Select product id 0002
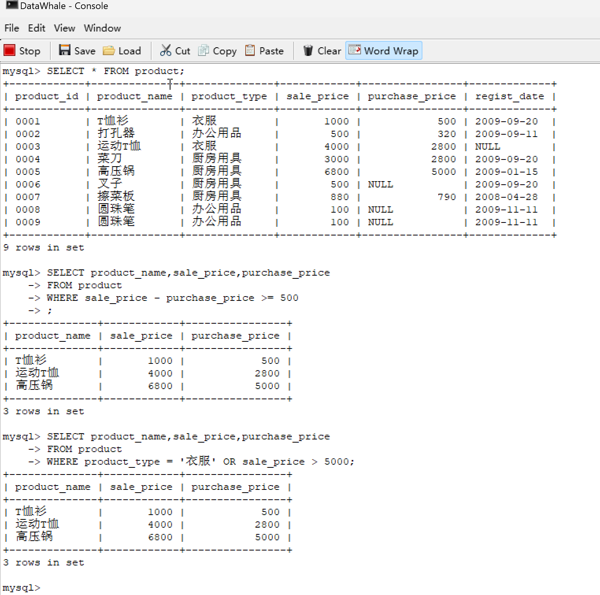Image resolution: width=600 pixels, height=595 pixels. tap(28, 134)
